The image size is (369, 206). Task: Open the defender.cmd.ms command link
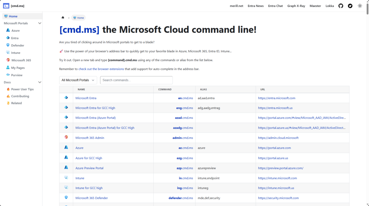pos(181,198)
